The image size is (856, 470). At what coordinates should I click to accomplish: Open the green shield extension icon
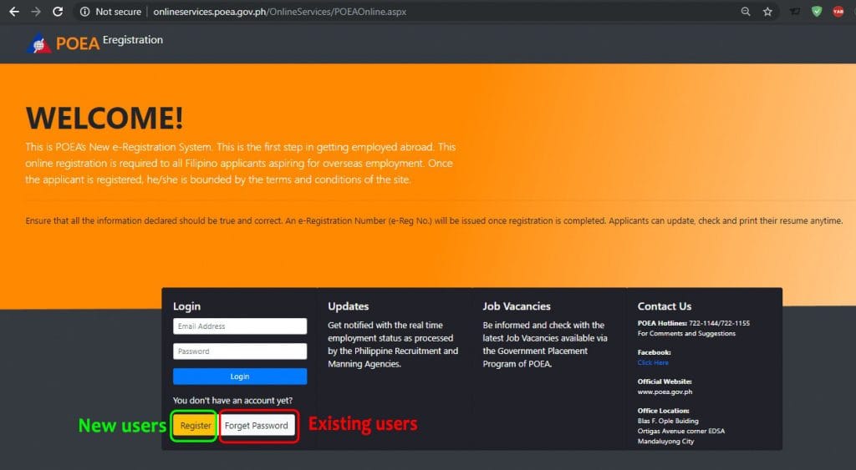click(x=817, y=12)
